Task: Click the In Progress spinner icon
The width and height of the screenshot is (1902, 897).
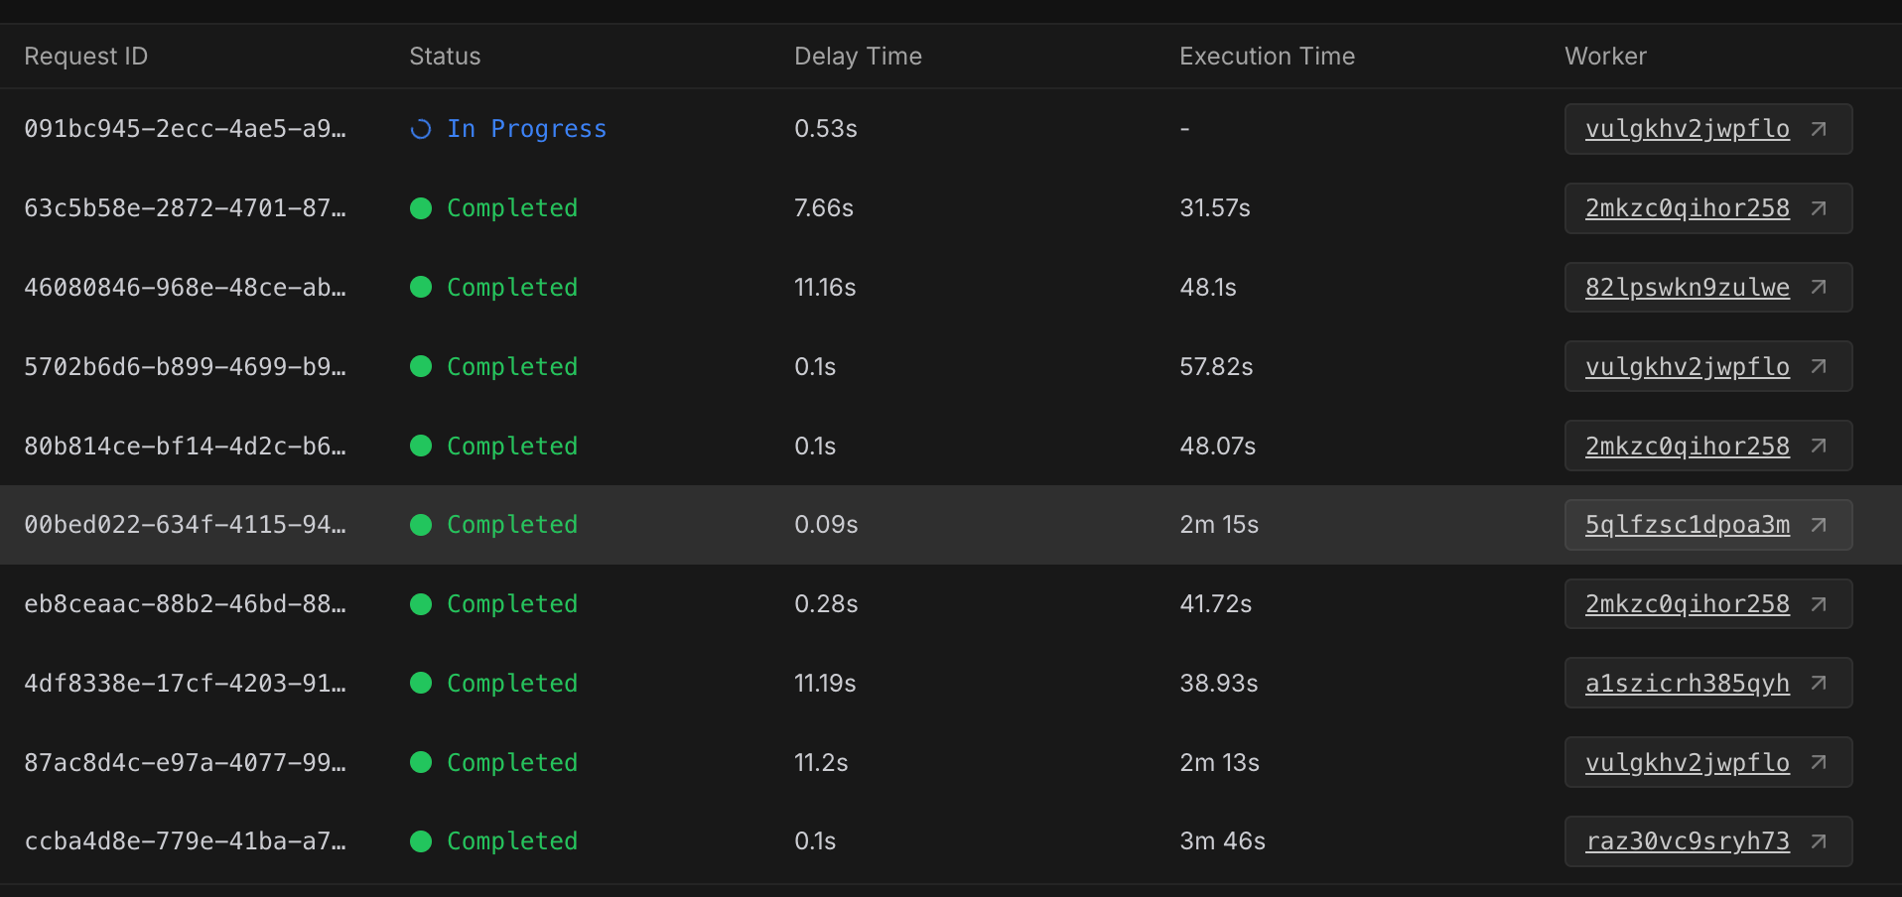Action: (421, 129)
